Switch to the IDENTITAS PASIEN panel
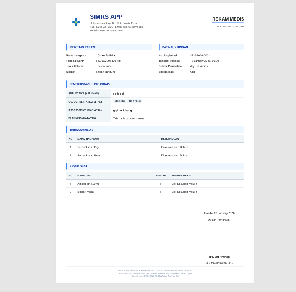296x292 pixels. (82, 47)
